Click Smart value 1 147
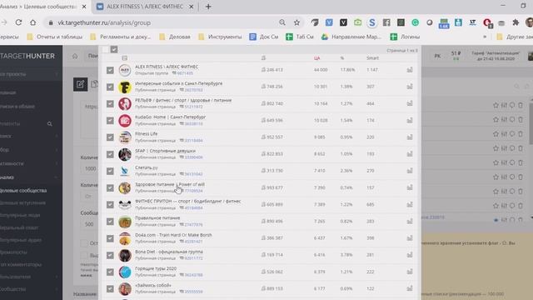533x300 pixels. 372,70
